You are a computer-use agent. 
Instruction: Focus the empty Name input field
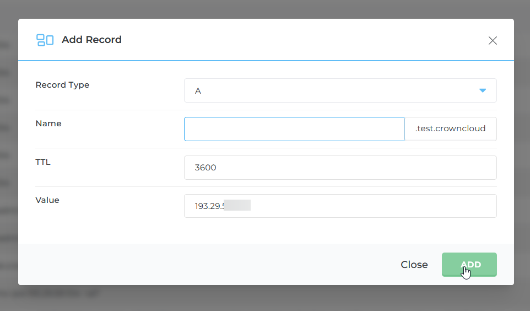pos(294,129)
